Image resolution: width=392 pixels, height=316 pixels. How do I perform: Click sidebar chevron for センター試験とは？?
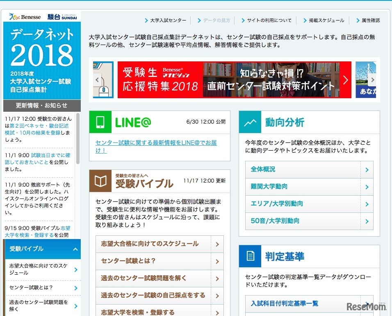[76, 288]
